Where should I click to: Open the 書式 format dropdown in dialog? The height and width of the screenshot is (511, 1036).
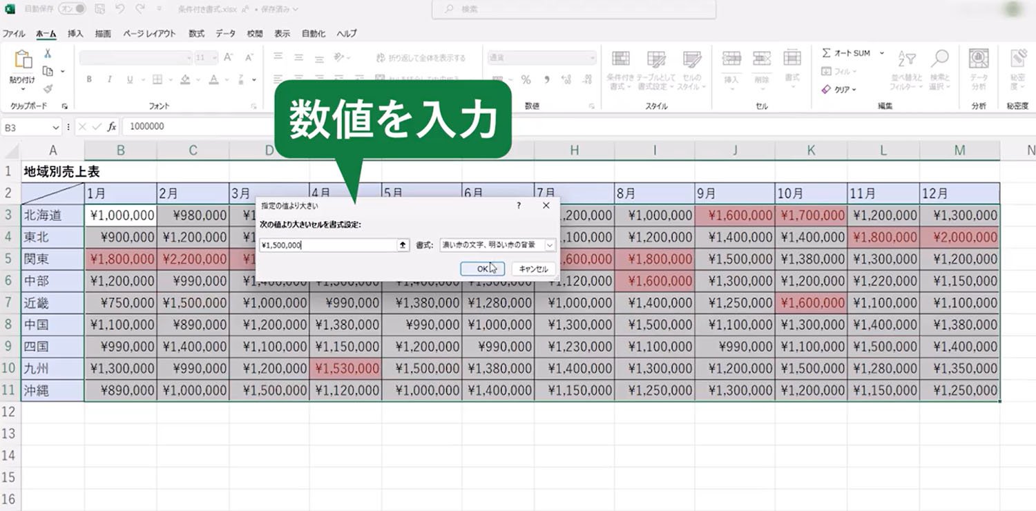550,245
